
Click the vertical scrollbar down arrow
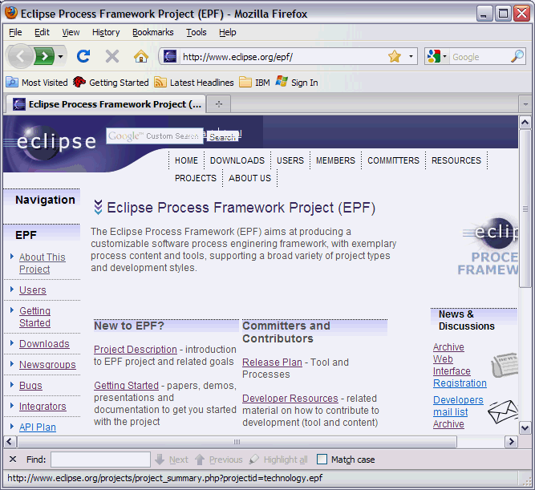point(525,427)
